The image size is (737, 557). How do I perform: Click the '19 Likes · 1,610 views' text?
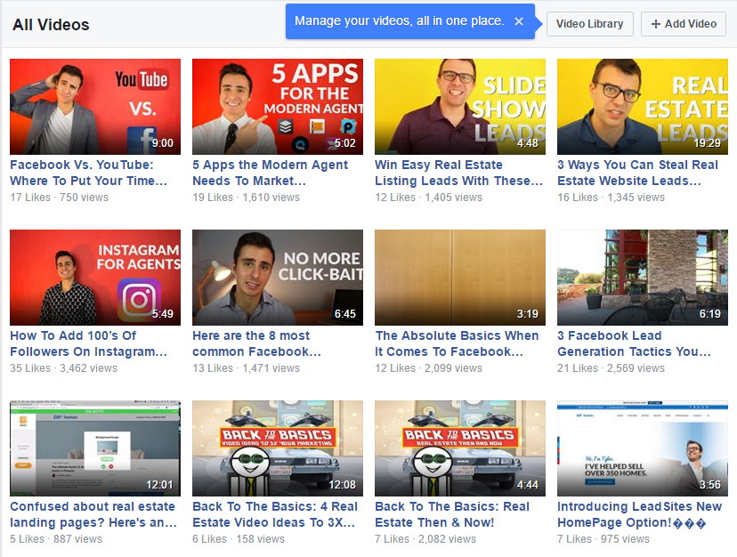coord(246,198)
